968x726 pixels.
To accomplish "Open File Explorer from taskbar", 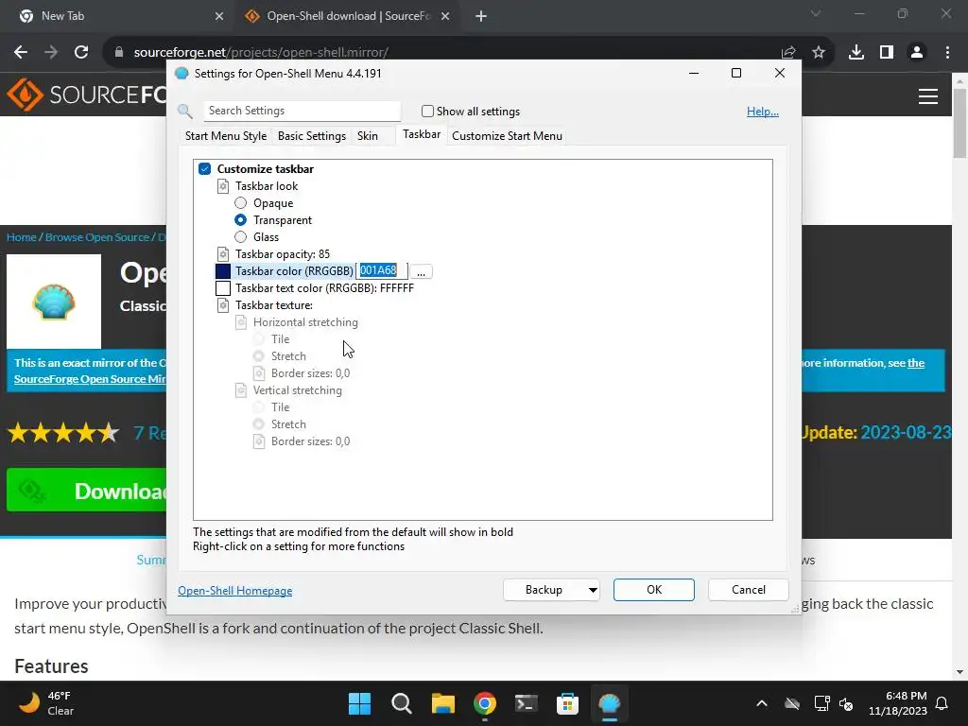I will (442, 703).
